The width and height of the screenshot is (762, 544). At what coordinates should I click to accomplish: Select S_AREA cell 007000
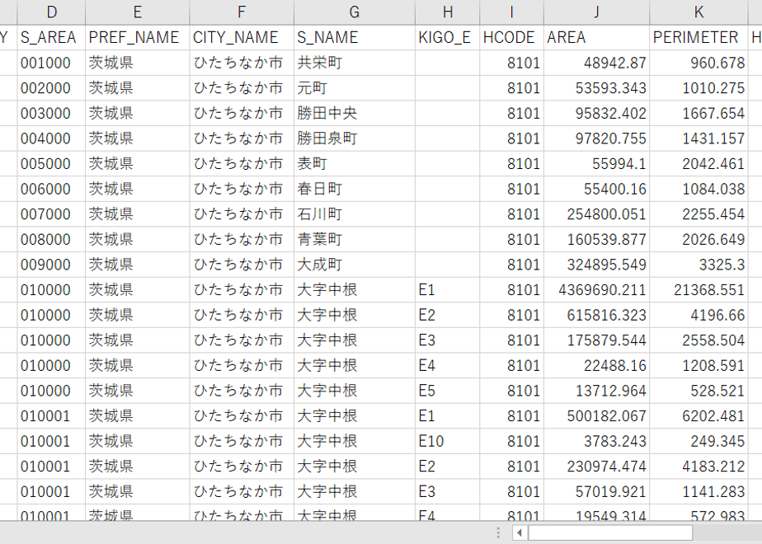tap(51, 214)
